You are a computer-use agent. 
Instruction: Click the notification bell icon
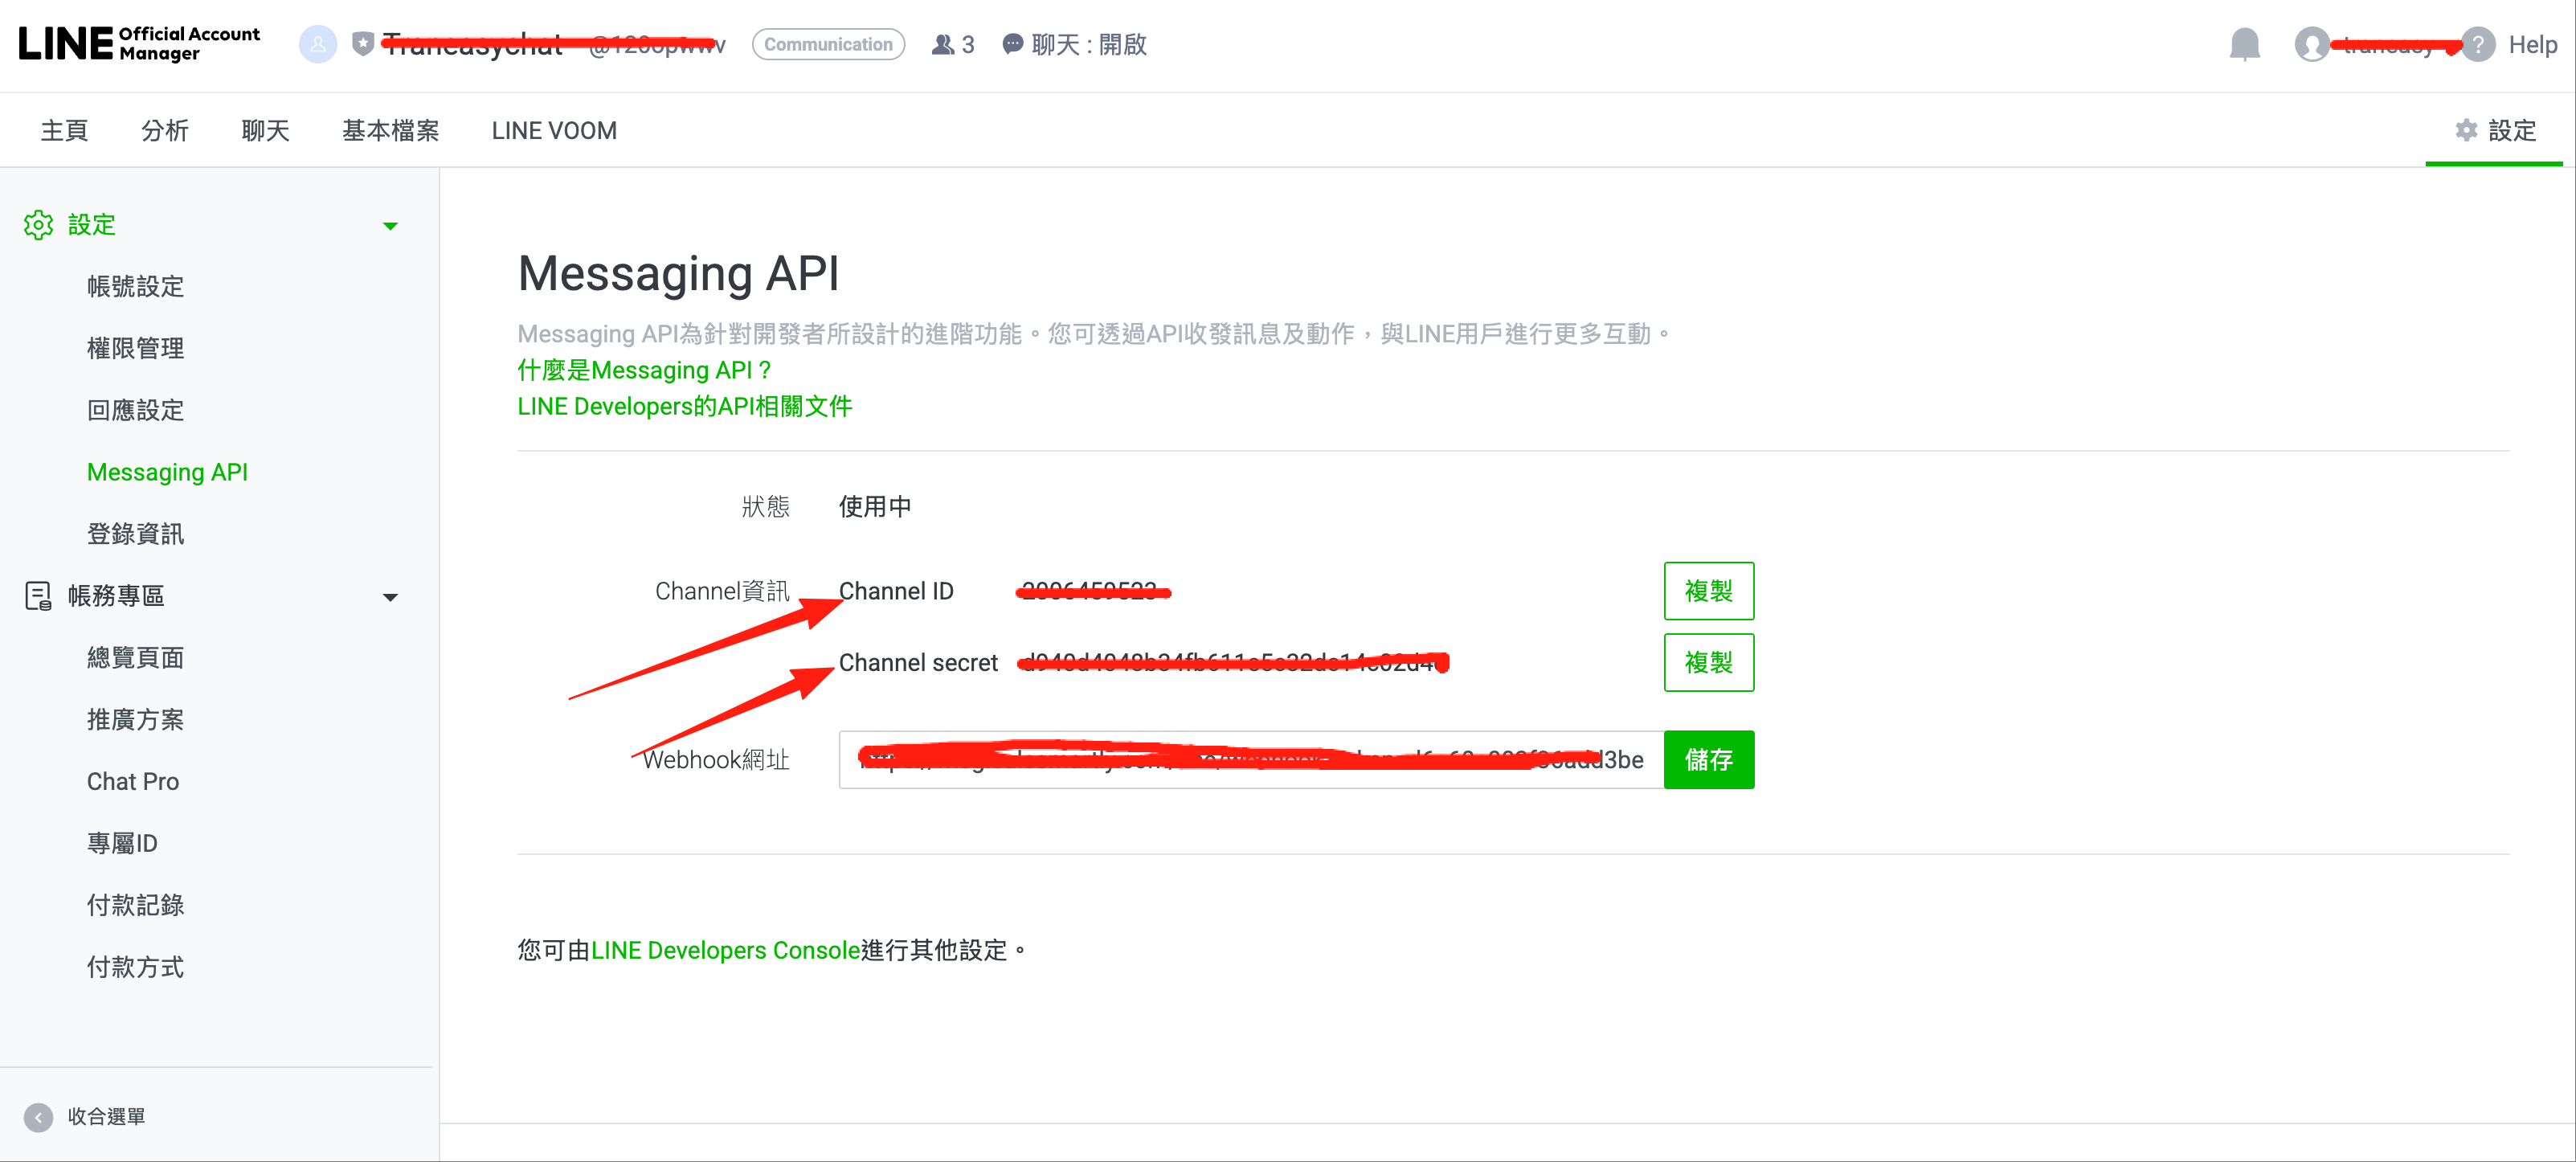(x=2244, y=44)
